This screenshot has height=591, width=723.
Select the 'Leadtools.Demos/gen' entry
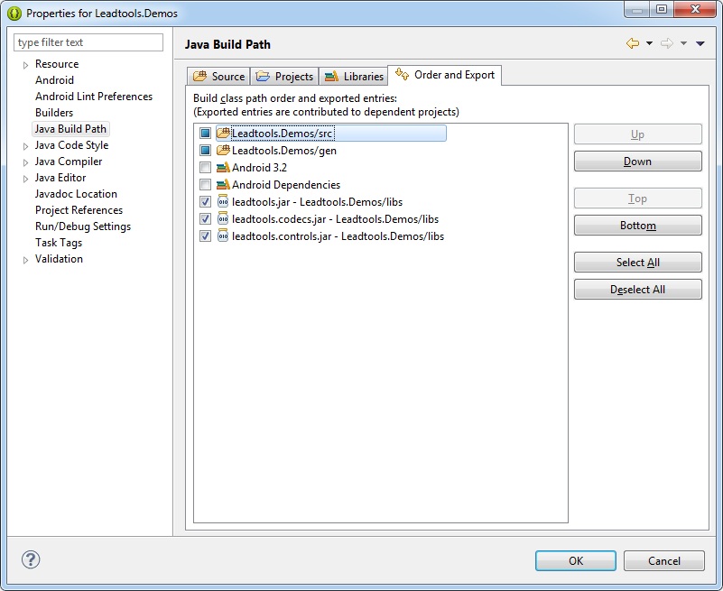tap(284, 151)
